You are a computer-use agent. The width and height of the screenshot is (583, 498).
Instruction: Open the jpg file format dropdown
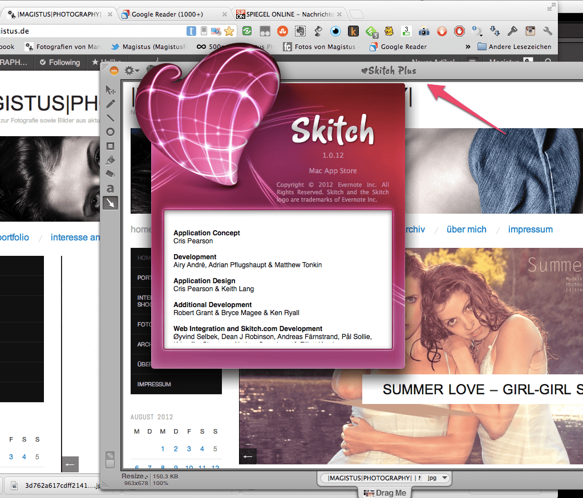pos(438,478)
